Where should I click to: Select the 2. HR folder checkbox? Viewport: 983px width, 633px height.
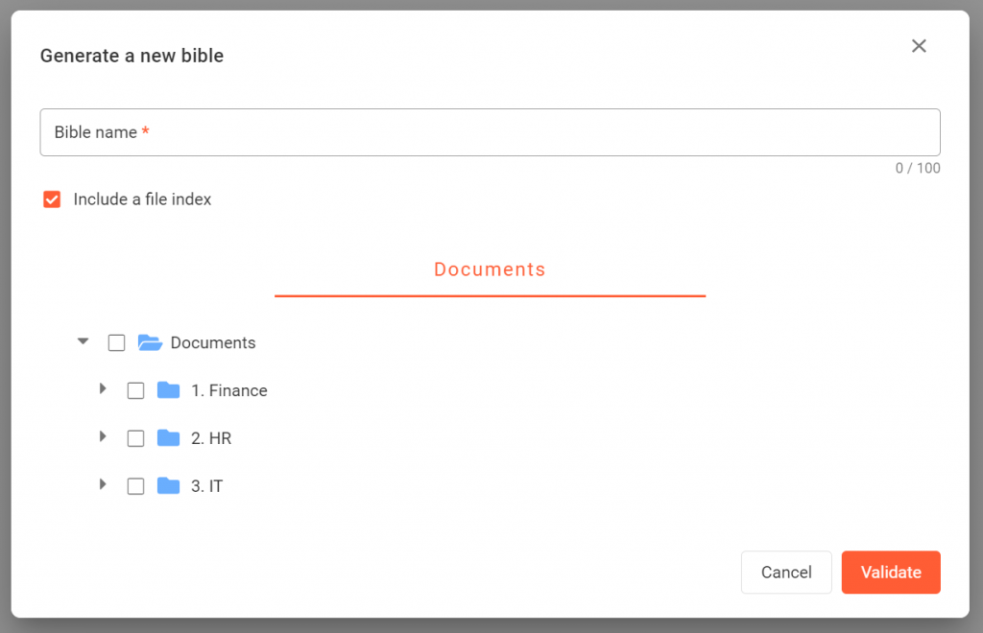[135, 438]
